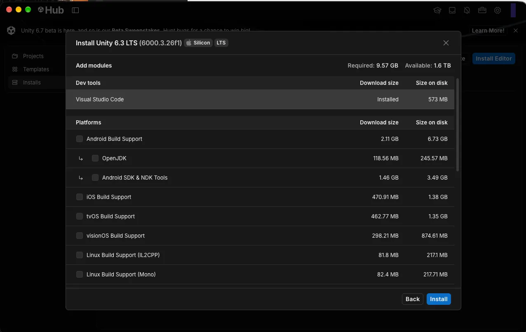This screenshot has width=526, height=332.
Task: Click the Add modules heading
Action: click(94, 65)
